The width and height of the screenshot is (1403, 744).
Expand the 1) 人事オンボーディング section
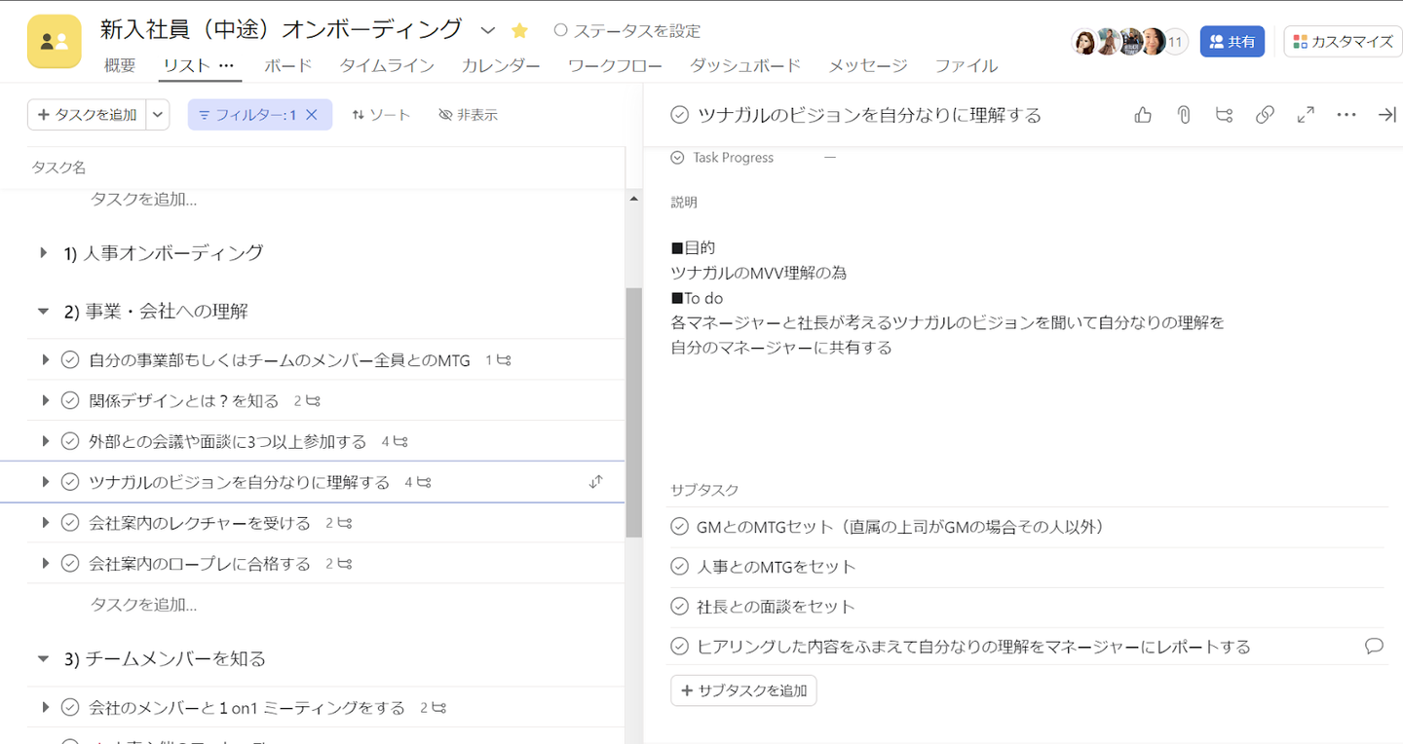coord(43,253)
